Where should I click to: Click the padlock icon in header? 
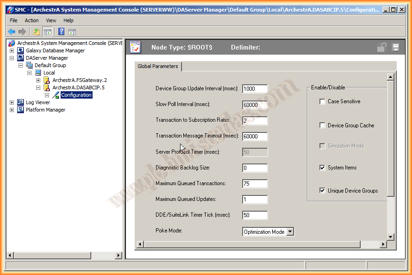point(381,47)
